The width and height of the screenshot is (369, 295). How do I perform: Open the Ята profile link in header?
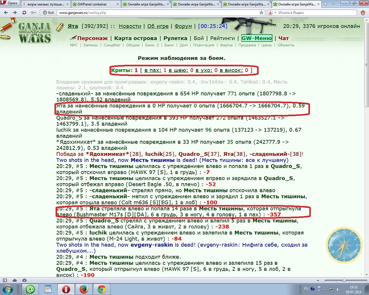click(x=73, y=26)
